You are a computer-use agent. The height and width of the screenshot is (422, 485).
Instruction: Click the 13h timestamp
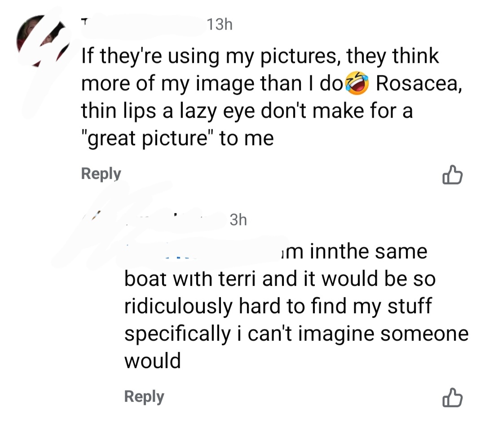pyautogui.click(x=220, y=25)
